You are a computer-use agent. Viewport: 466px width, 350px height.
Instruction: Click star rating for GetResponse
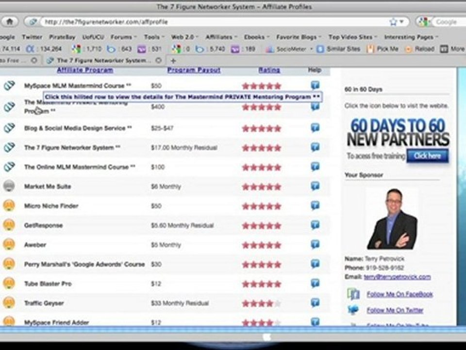click(x=262, y=226)
